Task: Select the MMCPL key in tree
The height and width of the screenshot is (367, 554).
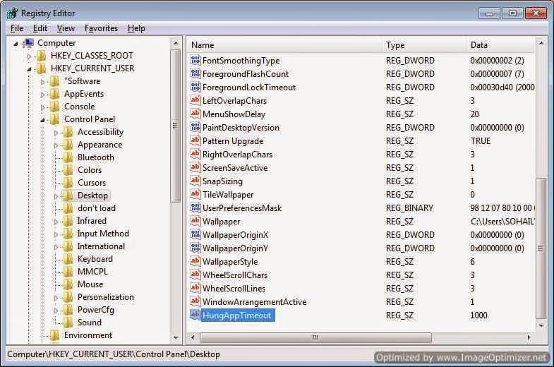Action: pos(92,272)
